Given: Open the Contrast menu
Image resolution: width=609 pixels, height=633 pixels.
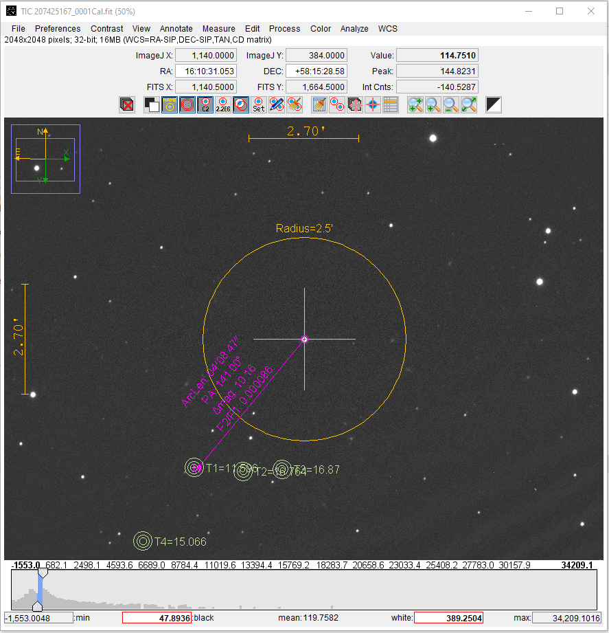Looking at the screenshot, I should [x=106, y=29].
